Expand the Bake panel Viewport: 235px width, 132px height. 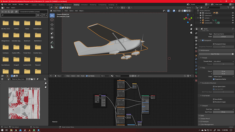[x=202, y=116]
